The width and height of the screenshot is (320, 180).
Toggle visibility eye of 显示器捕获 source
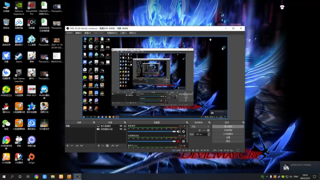click(121, 126)
